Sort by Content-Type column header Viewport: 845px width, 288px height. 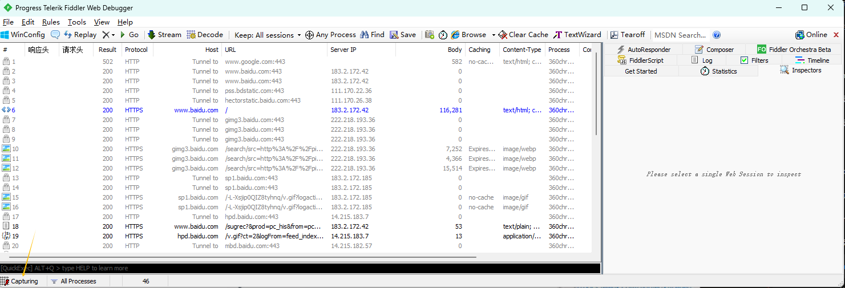pyautogui.click(x=522, y=50)
